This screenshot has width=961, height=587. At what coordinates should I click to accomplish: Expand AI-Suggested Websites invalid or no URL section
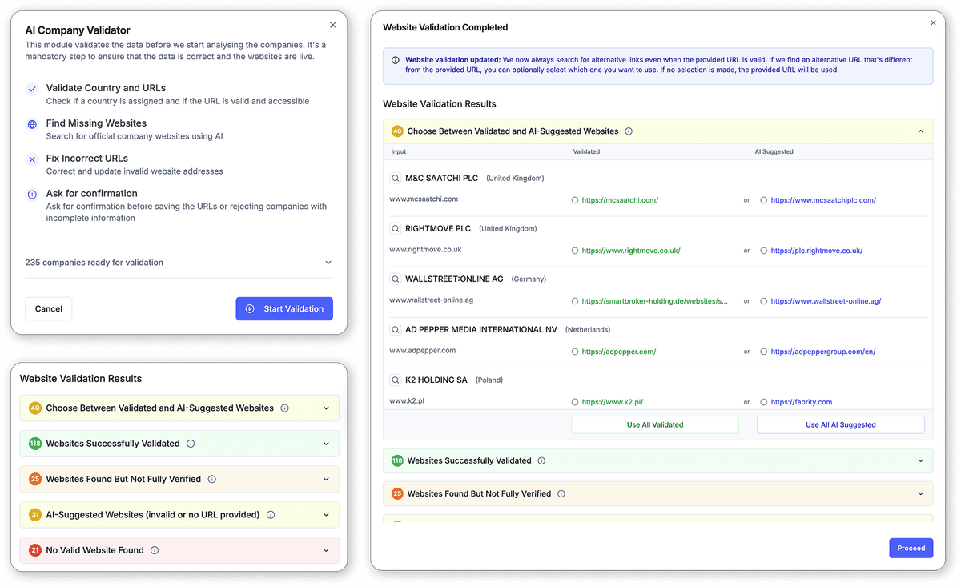tap(325, 514)
